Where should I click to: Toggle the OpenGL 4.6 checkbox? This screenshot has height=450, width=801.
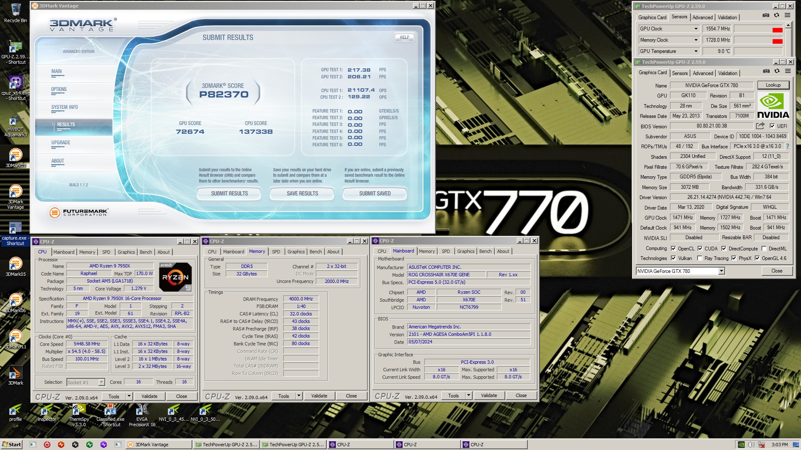757,258
